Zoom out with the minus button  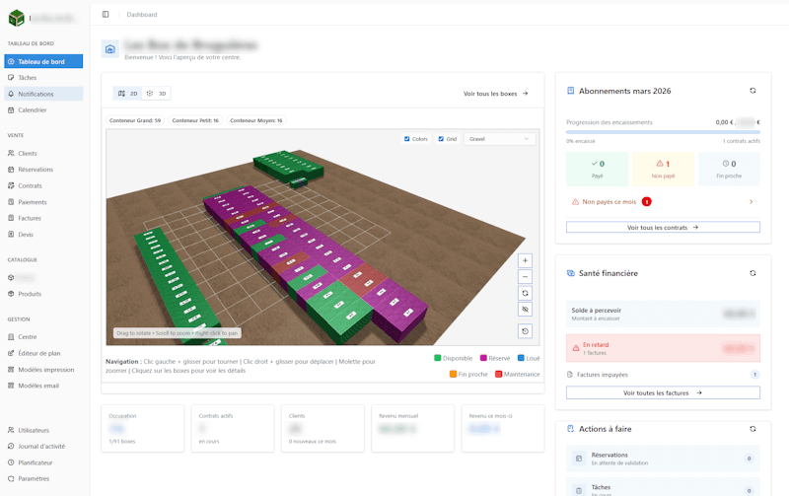[525, 277]
